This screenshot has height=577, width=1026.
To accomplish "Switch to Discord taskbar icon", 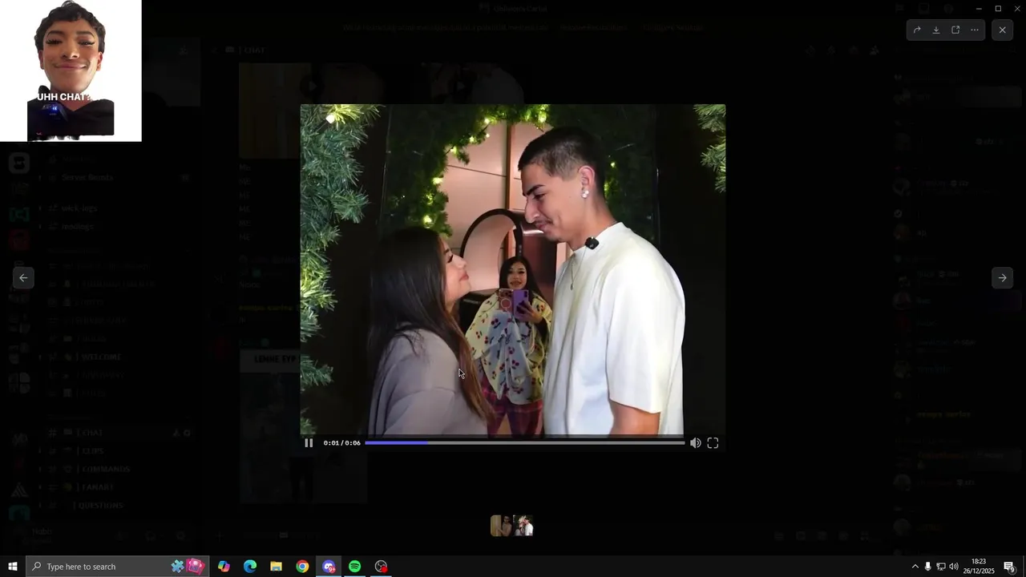I will point(329,567).
